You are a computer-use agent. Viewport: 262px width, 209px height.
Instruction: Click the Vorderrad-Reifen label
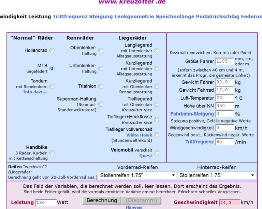pos(137,167)
